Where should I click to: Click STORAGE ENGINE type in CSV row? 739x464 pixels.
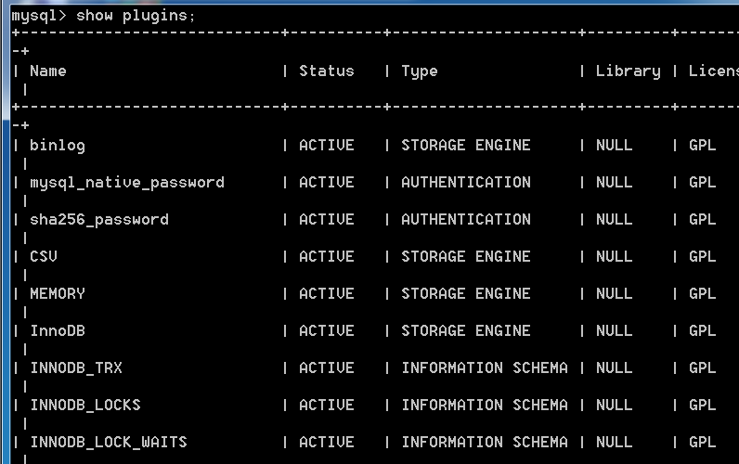(465, 257)
